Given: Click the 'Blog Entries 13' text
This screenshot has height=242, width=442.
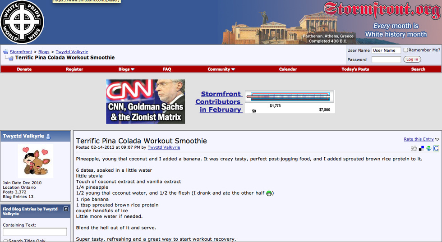Looking at the screenshot, I should pos(18,196).
